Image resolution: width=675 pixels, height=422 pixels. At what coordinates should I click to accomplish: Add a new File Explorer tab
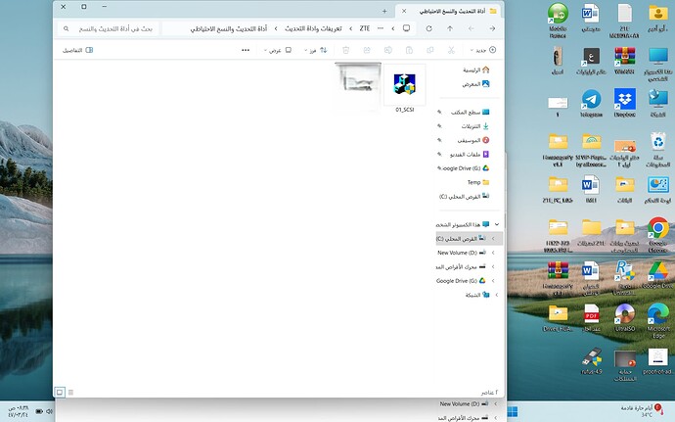(384, 11)
